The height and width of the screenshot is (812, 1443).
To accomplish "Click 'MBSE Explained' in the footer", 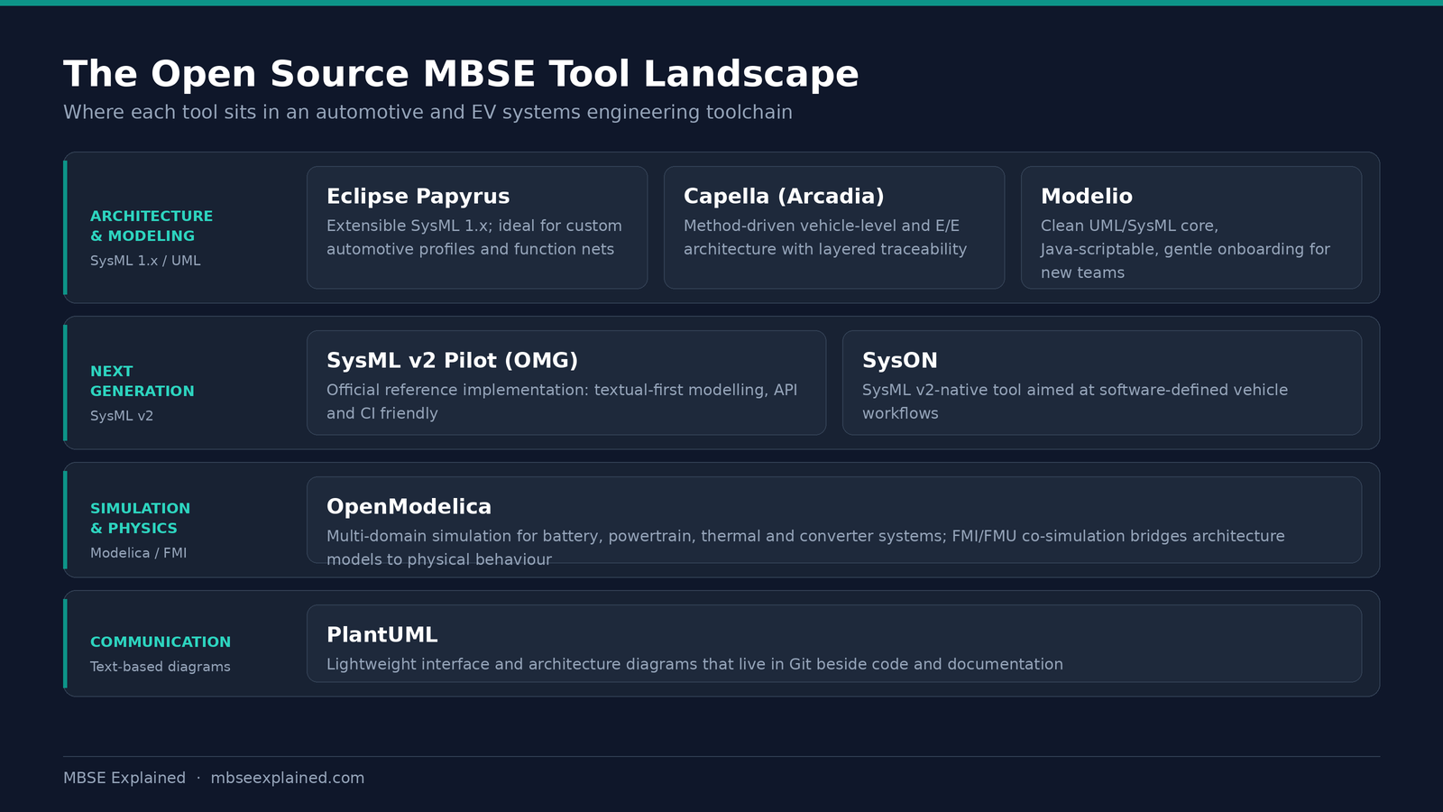I will click(x=124, y=778).
